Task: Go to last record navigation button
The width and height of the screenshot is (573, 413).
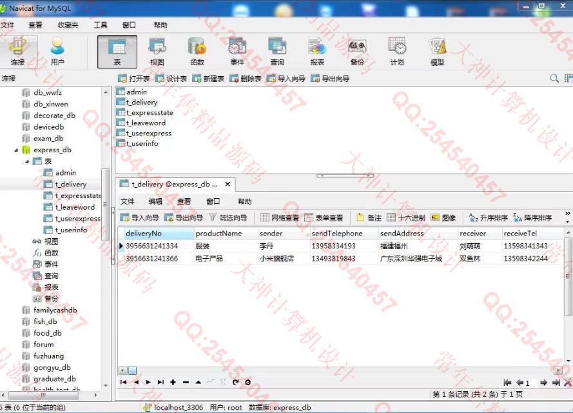Action: click(x=160, y=382)
